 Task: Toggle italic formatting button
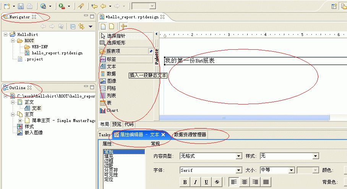196,182
